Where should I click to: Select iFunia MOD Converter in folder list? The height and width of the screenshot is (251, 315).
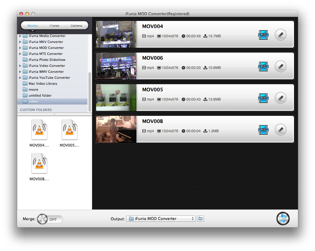[52, 48]
